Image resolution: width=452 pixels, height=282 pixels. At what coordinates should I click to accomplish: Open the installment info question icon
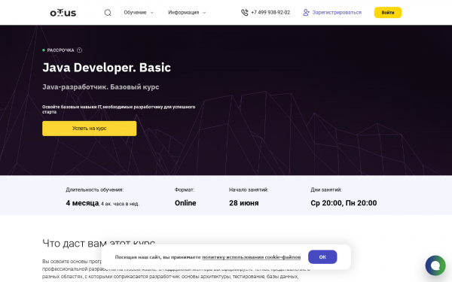click(80, 50)
